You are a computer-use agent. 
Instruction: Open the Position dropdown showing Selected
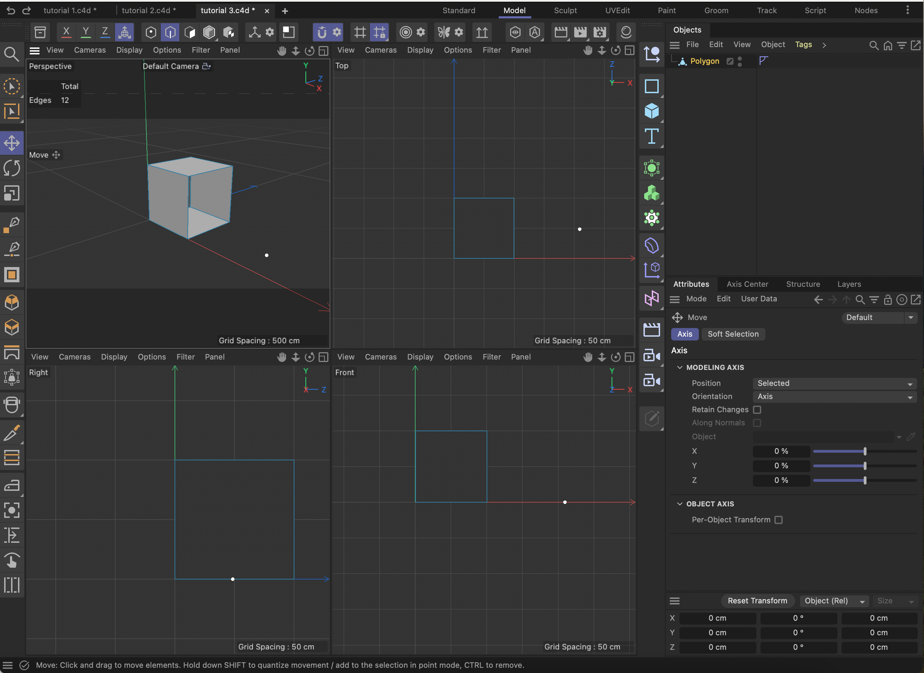pyautogui.click(x=834, y=383)
